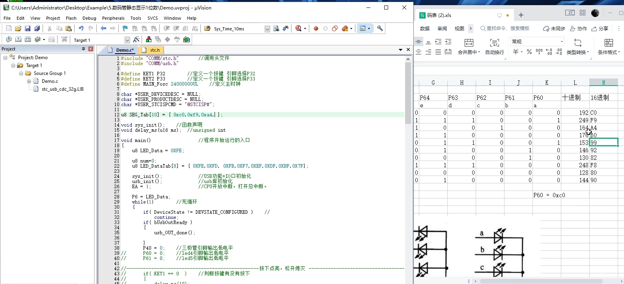
Task: Toggle Project panel auto-hide pin
Action: point(83,49)
